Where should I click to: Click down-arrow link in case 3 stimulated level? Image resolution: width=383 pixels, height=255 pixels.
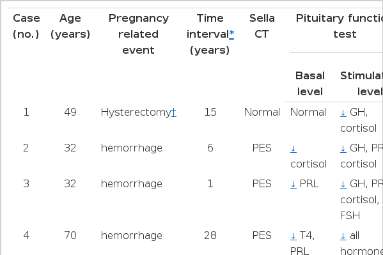(343, 184)
